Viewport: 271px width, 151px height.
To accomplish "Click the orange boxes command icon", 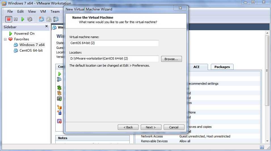I will coord(59,93).
